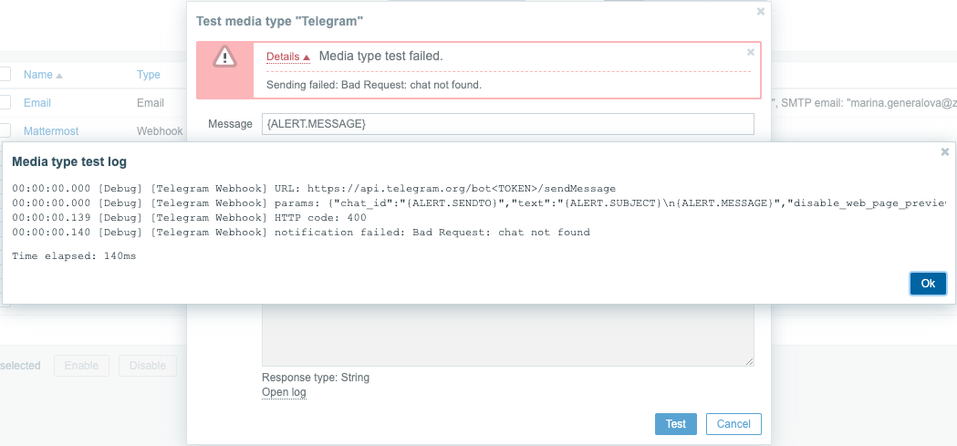The height and width of the screenshot is (446, 957).
Task: Click the 'Media type test log' title
Action: click(69, 162)
